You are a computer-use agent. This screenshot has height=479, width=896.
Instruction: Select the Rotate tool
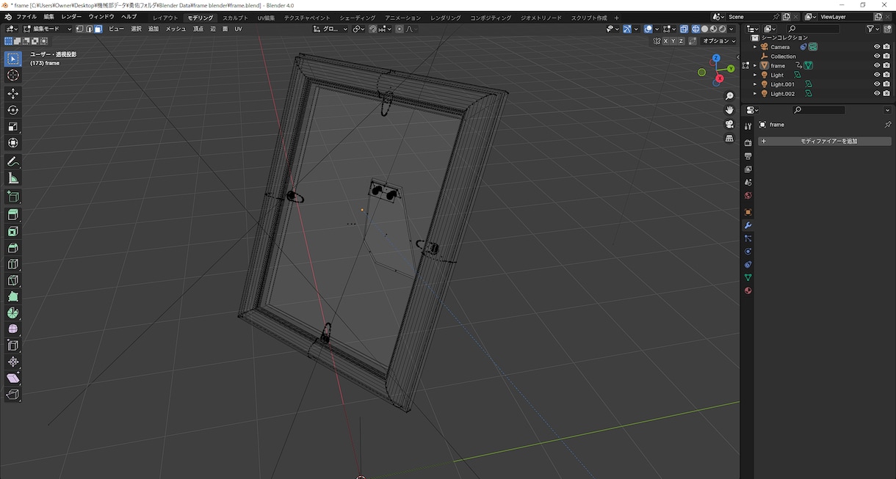[13, 110]
